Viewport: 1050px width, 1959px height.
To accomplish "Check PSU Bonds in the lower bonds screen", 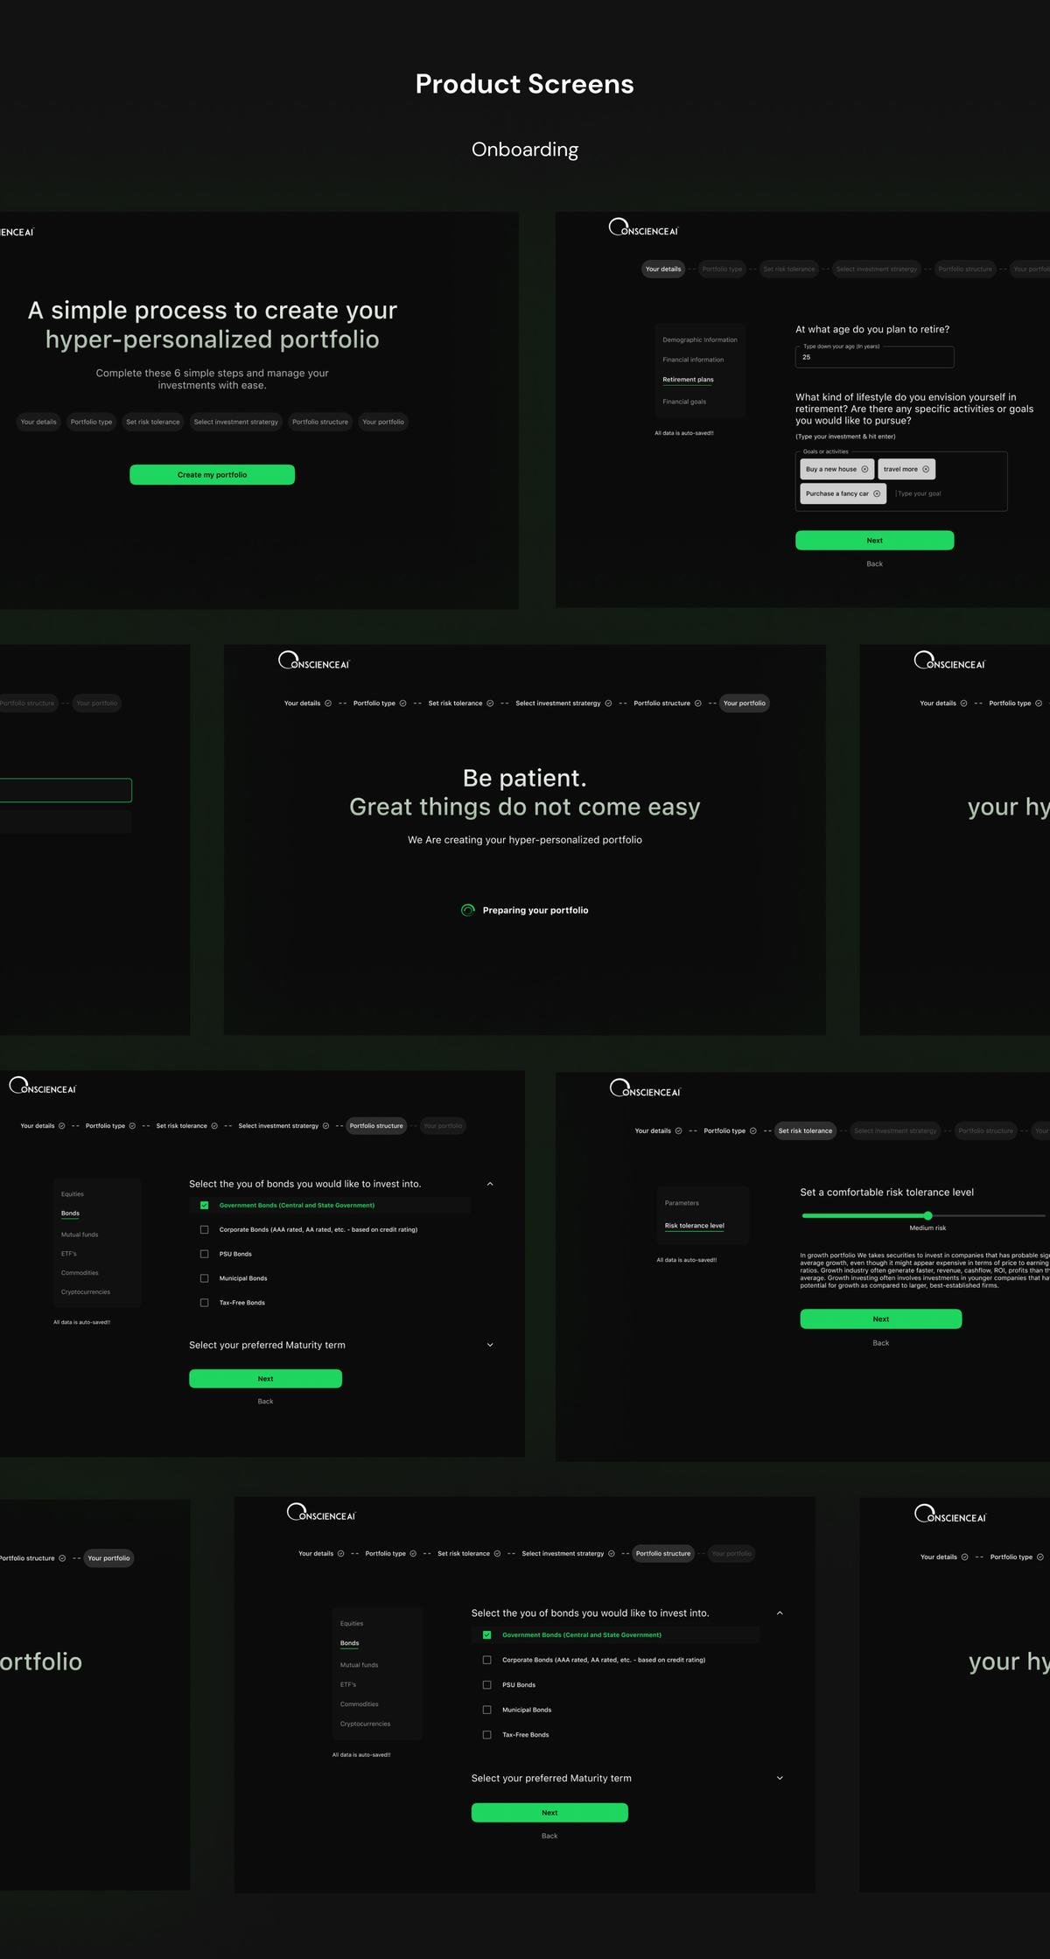I will tap(487, 1684).
